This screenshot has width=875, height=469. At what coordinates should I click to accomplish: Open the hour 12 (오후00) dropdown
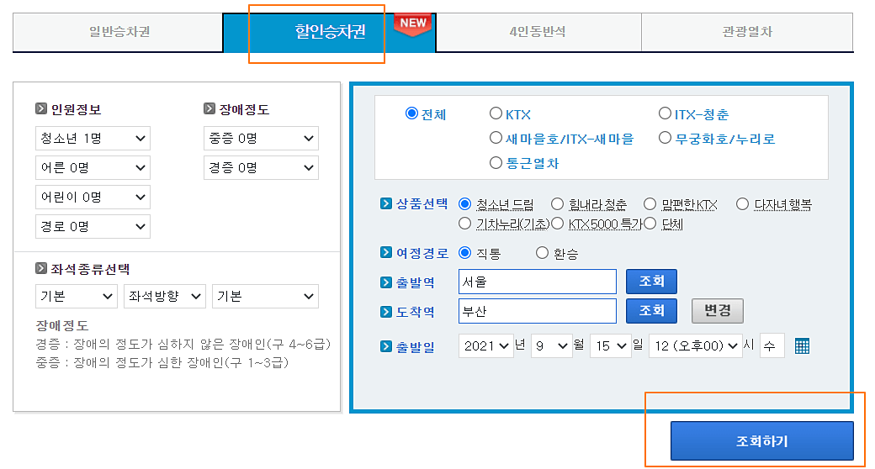(696, 345)
